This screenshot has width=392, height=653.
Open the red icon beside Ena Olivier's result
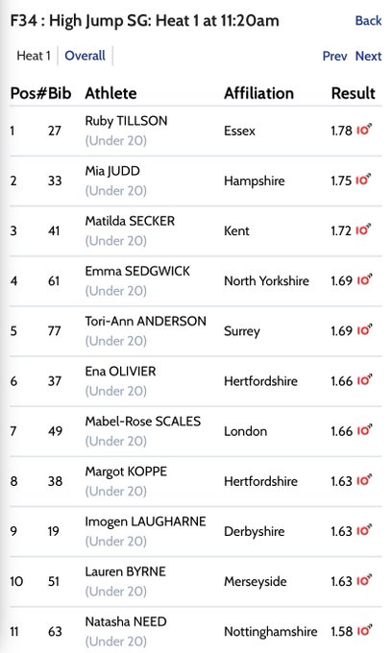pyautogui.click(x=364, y=380)
